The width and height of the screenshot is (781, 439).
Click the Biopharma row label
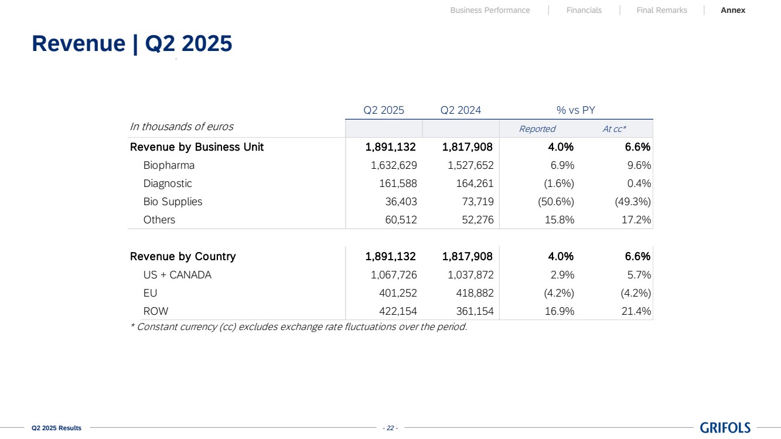tap(169, 165)
